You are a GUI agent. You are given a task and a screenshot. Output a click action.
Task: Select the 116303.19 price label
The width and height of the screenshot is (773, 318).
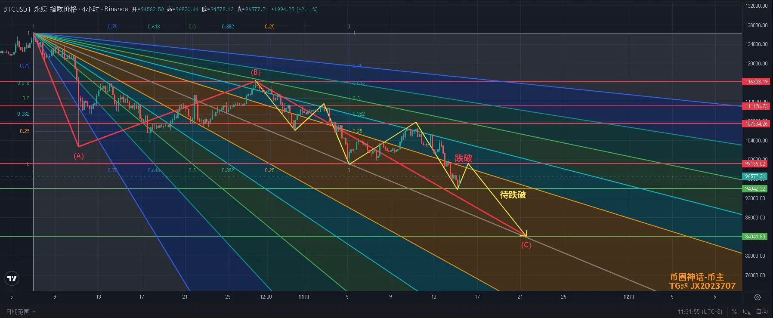(756, 82)
